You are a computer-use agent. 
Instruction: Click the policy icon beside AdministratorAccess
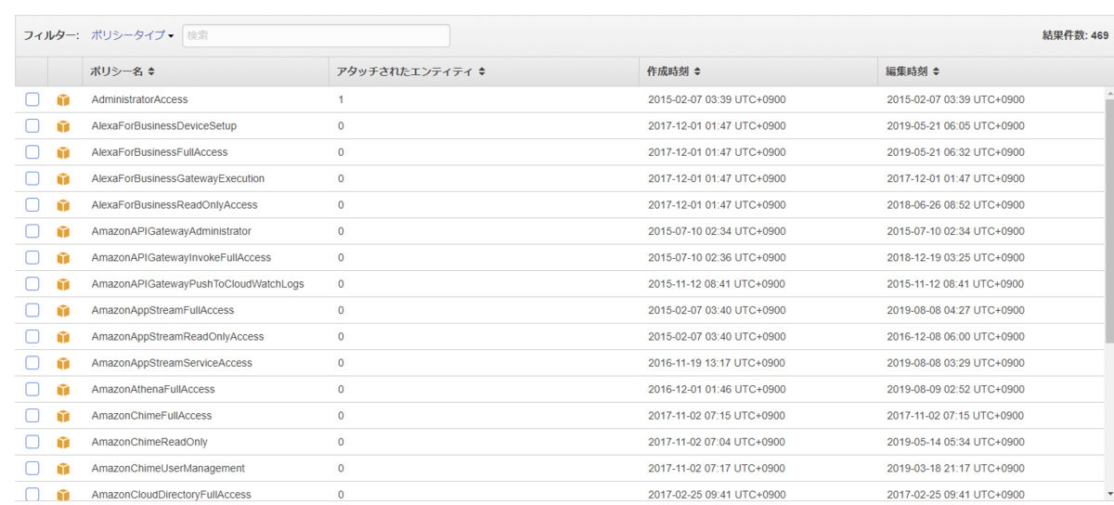(63, 99)
